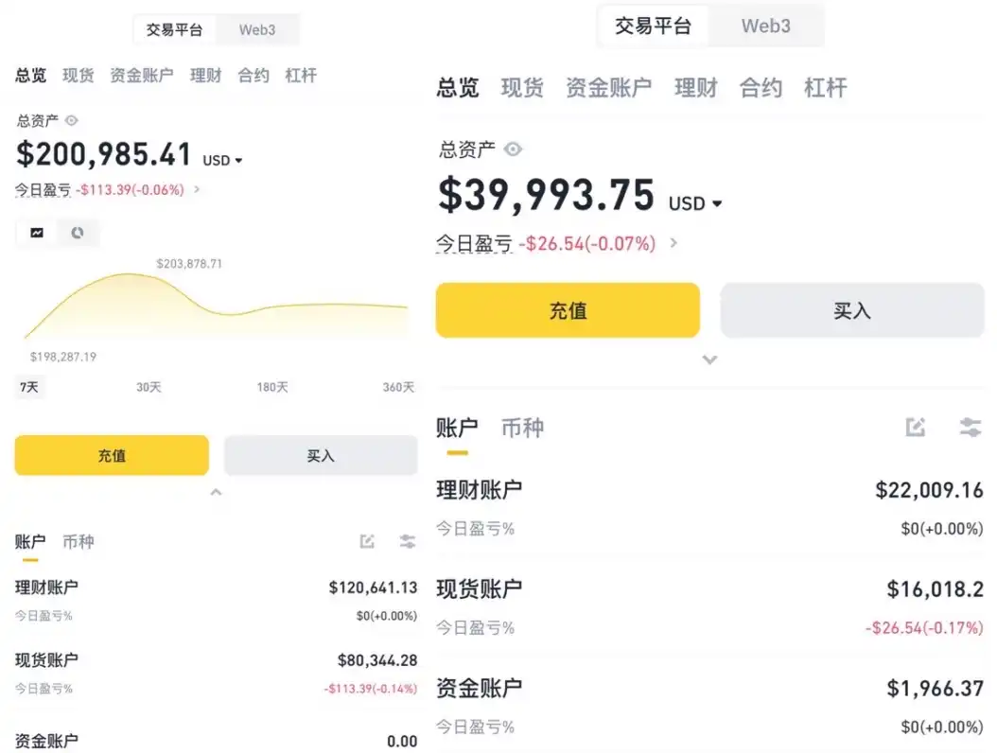
Task: Switch to the 币种 tab above $120,641.13
Action: point(79,542)
